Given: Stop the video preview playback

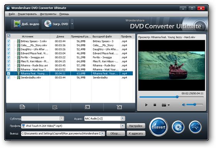Looking at the screenshot, I should pyautogui.click(x=155, y=105).
